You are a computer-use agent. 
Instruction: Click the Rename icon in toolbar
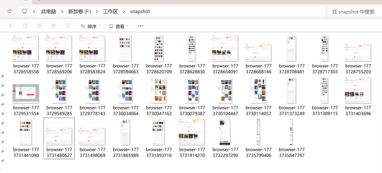(x=40, y=26)
